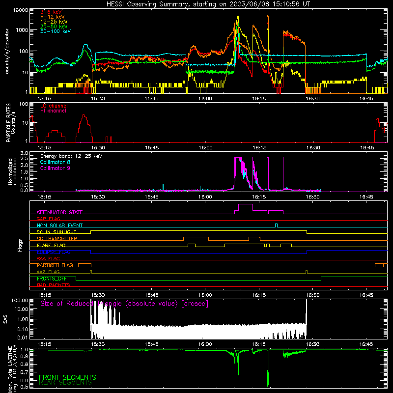This screenshot has height=393, width=393.
Task: Select the 'BAD PACKETS' flag label
Action: click(54, 285)
